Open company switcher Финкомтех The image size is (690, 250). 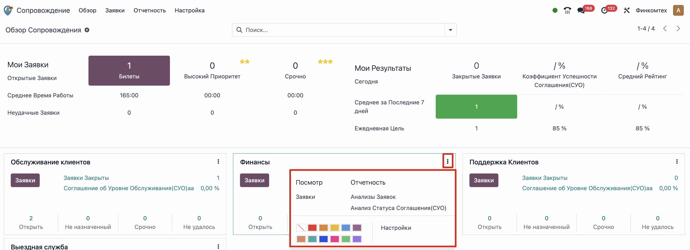coord(651,10)
